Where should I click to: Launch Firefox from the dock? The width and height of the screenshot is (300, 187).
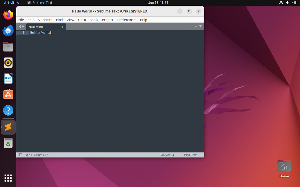coord(8,15)
